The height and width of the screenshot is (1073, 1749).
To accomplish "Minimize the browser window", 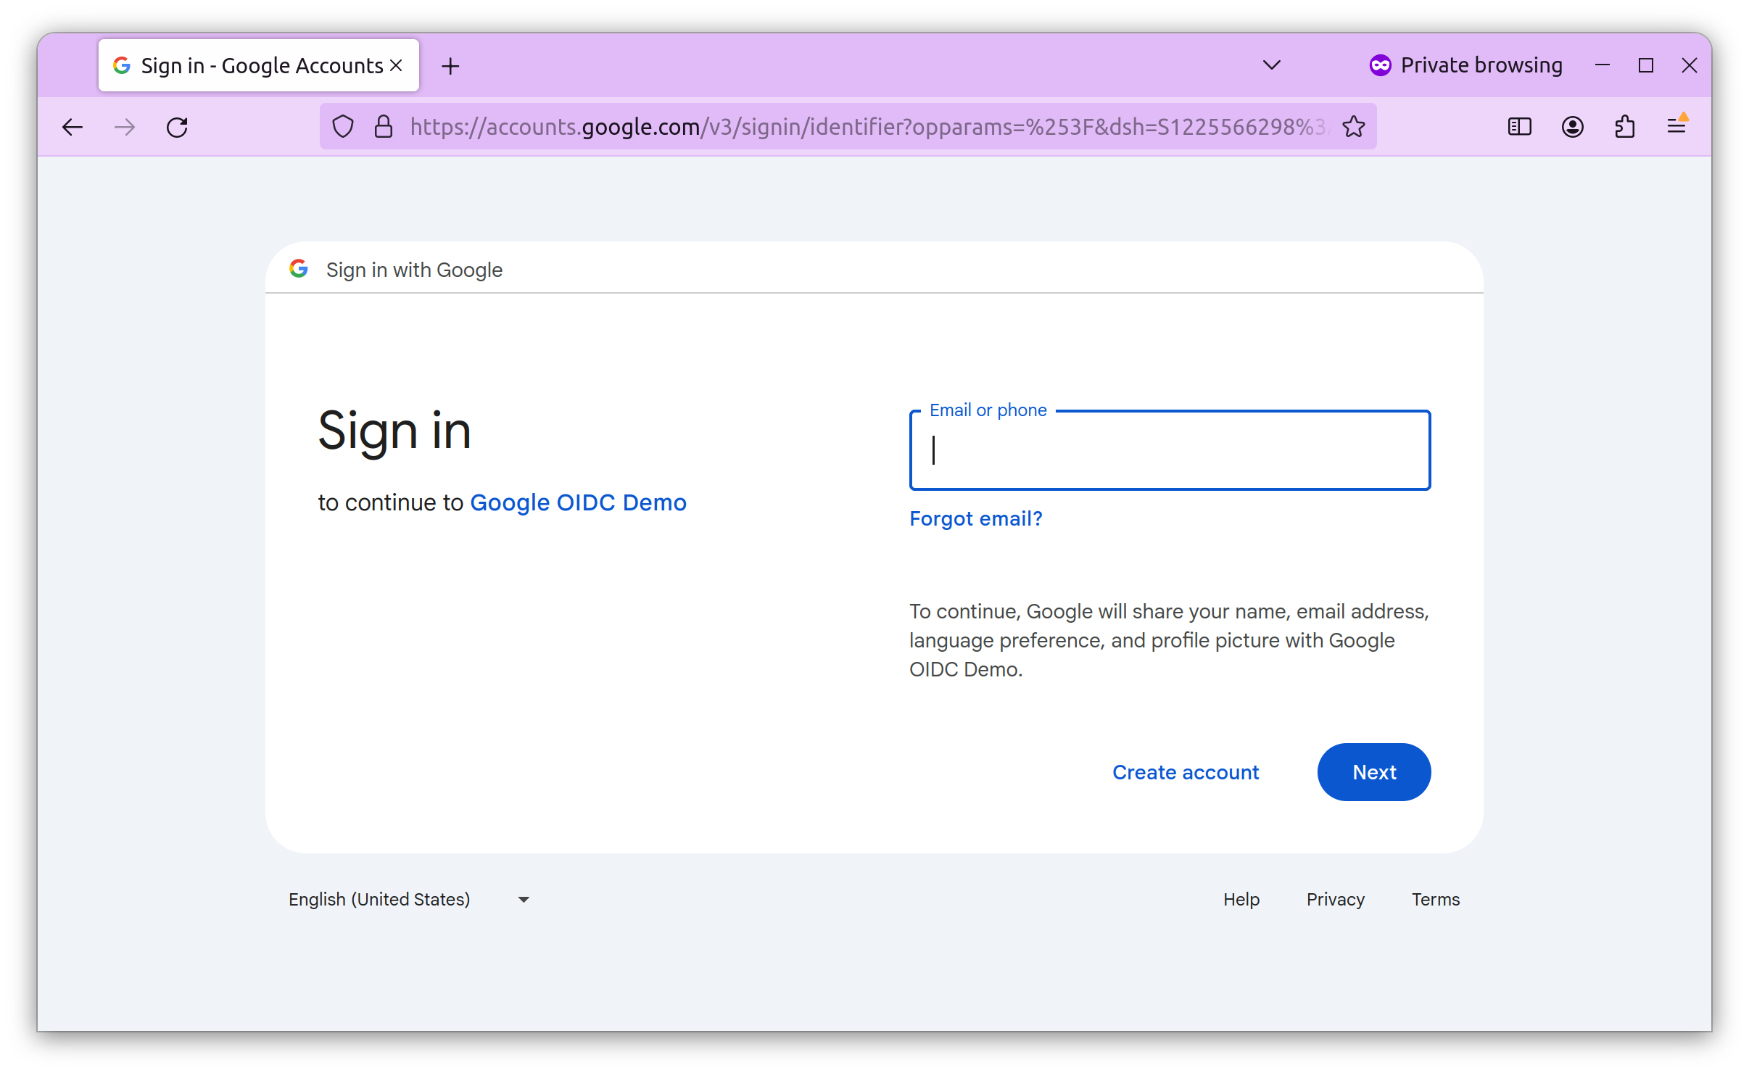I will [x=1603, y=65].
